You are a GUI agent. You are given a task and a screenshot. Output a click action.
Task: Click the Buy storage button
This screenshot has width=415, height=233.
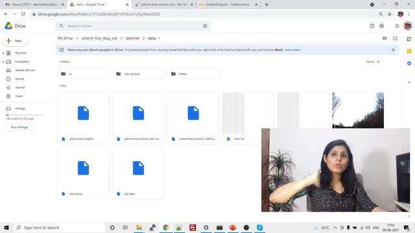point(19,128)
